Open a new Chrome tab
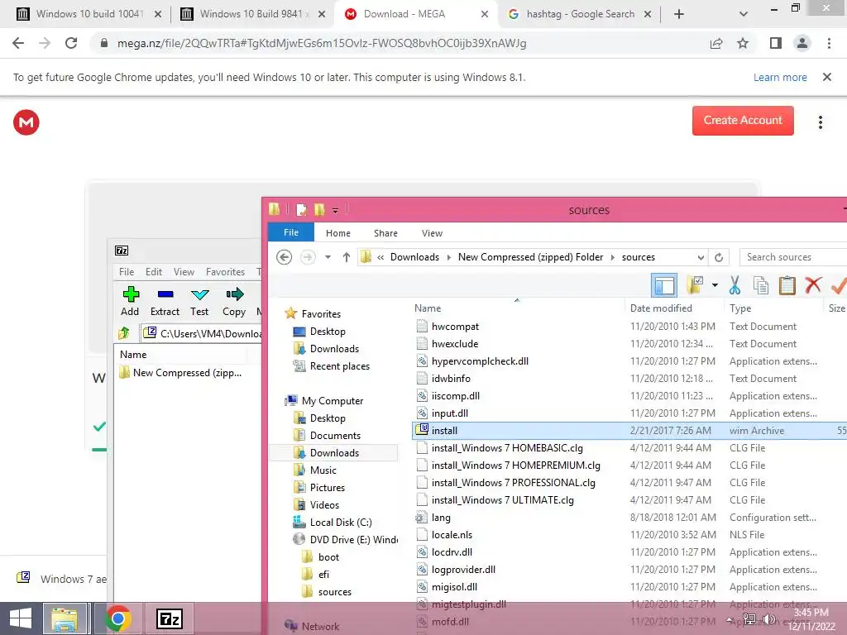Image resolution: width=847 pixels, height=635 pixels. click(679, 14)
